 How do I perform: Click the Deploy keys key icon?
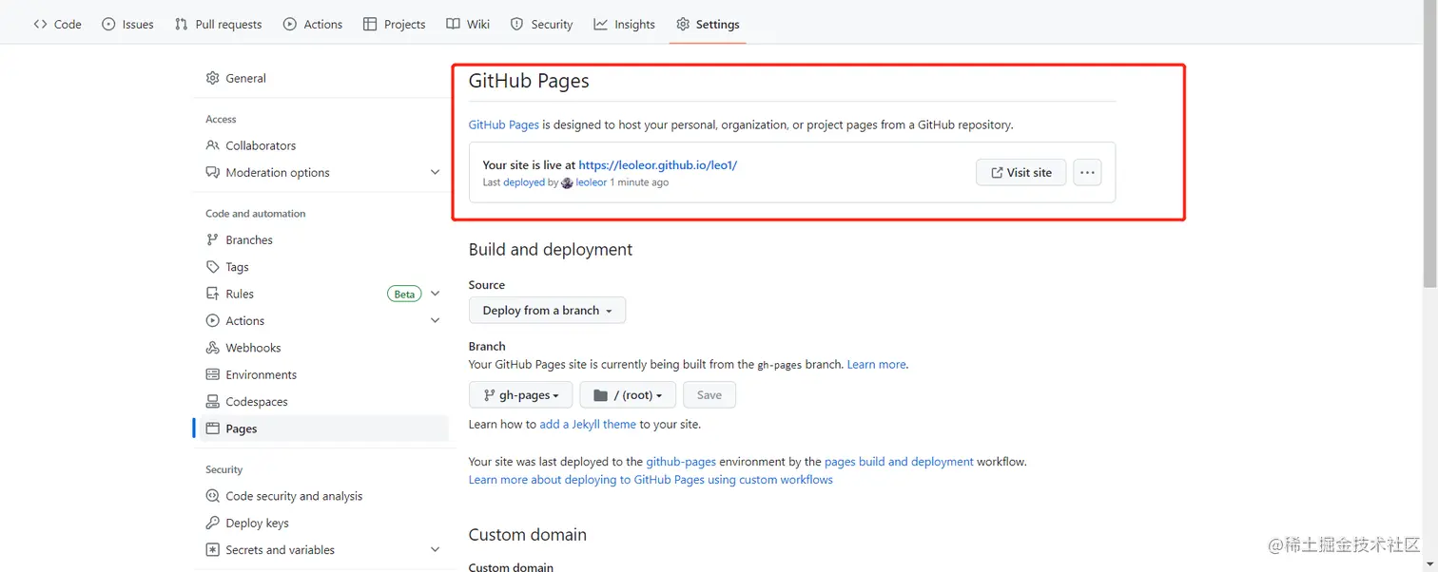click(x=213, y=523)
